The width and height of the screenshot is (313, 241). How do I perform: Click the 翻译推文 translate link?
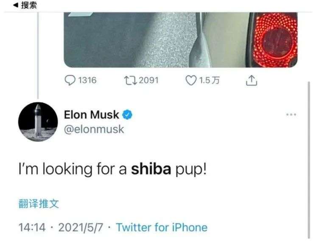click(39, 204)
